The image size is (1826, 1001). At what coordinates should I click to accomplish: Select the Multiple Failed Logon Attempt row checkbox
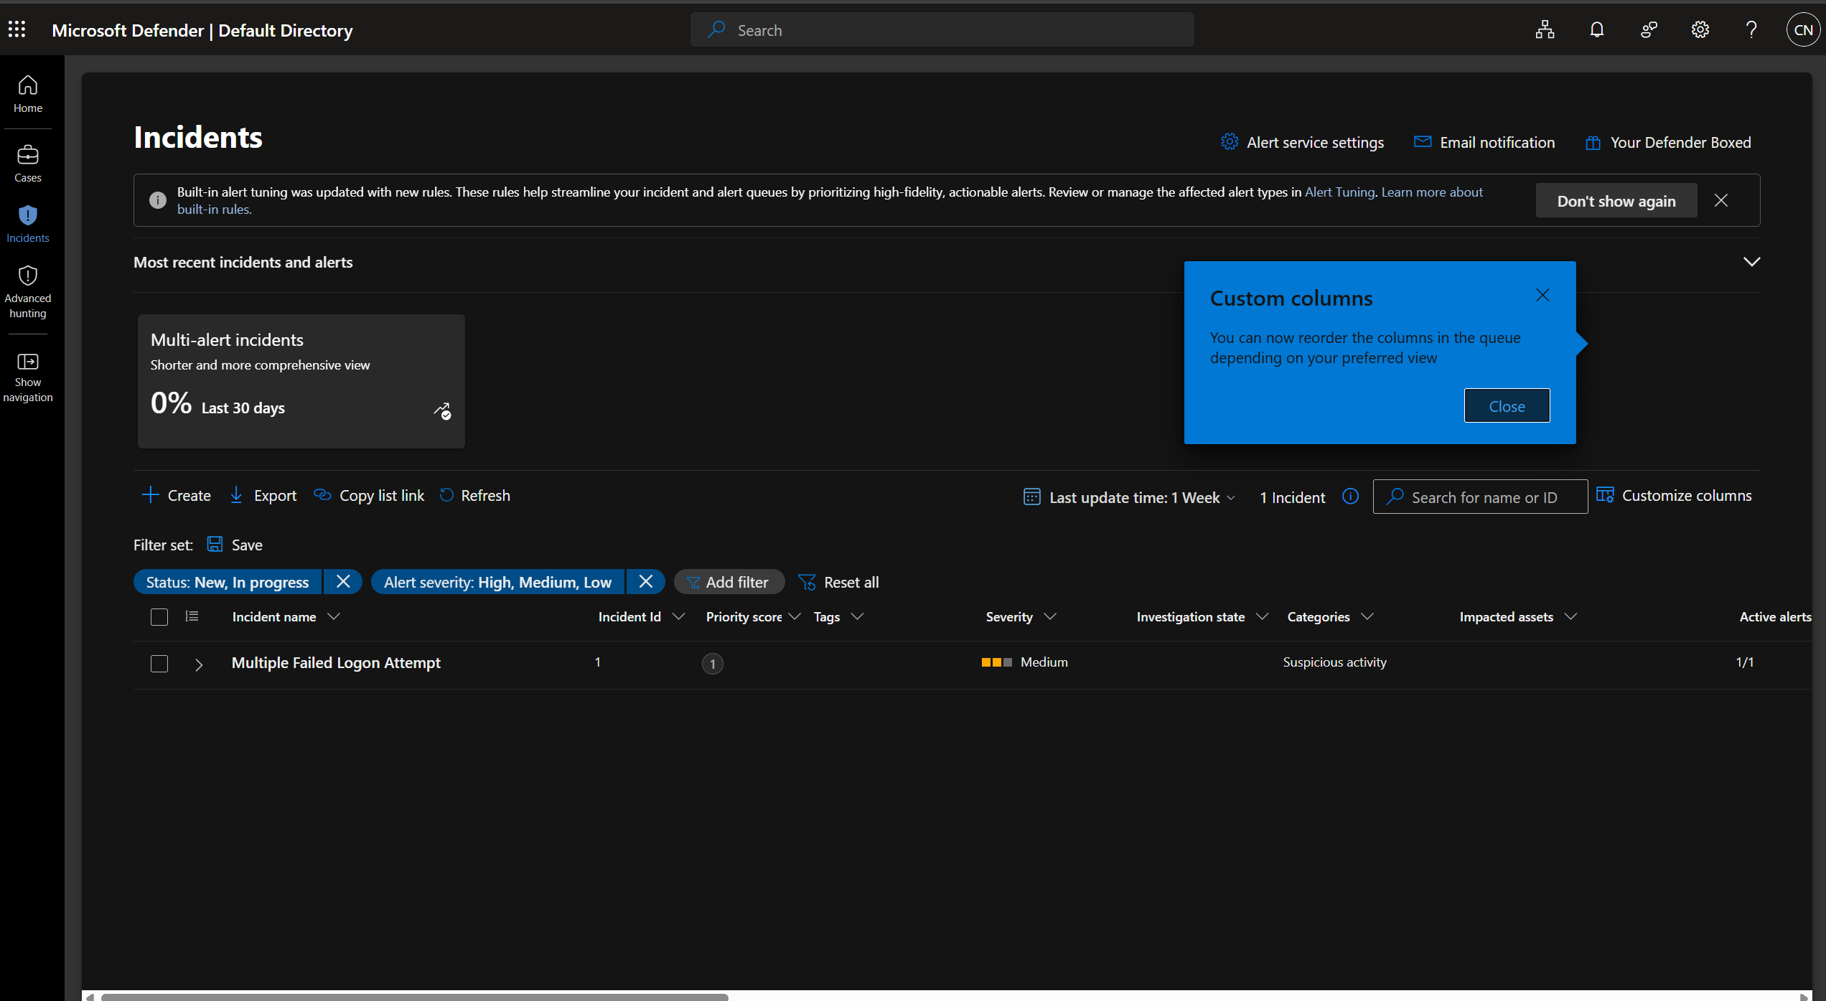tap(159, 664)
